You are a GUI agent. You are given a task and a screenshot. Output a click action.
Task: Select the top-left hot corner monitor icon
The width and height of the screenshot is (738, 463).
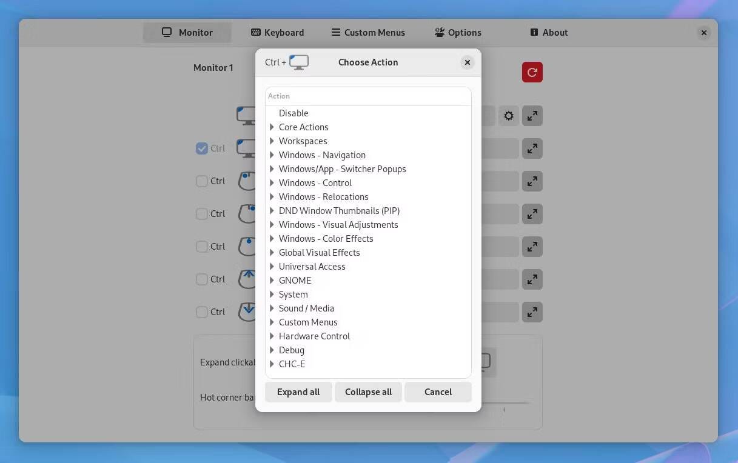click(x=247, y=114)
